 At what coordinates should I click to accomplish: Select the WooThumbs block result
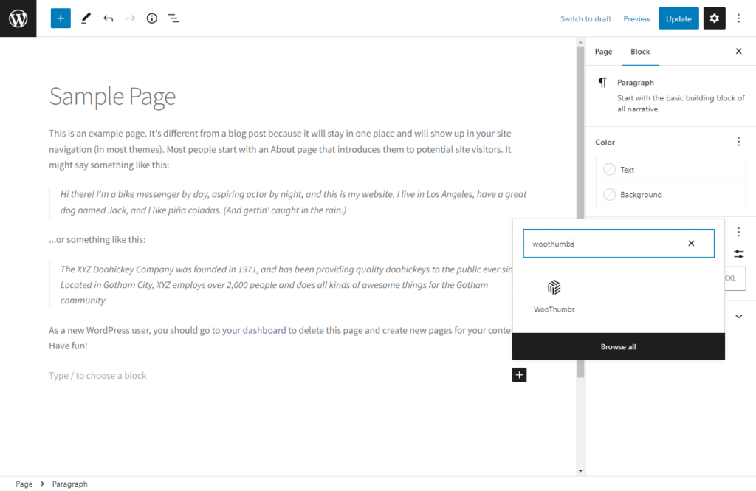(554, 295)
